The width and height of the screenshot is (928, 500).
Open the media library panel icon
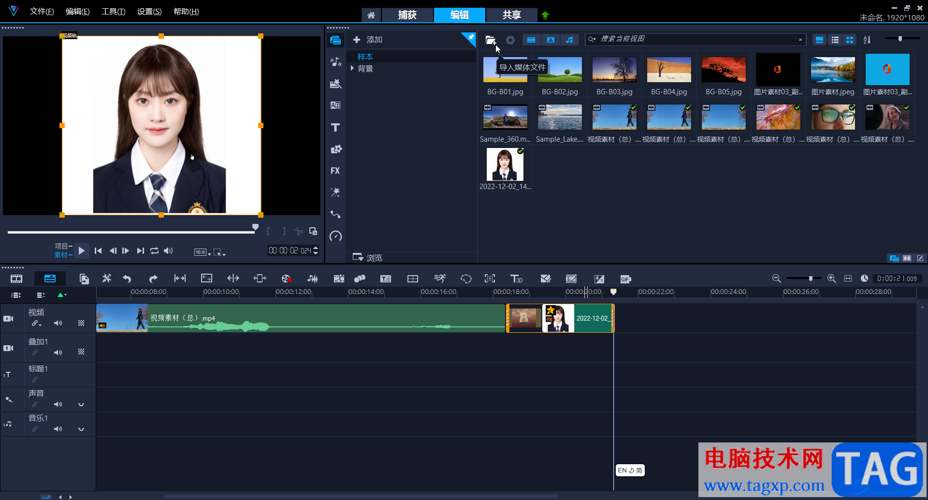(x=335, y=40)
